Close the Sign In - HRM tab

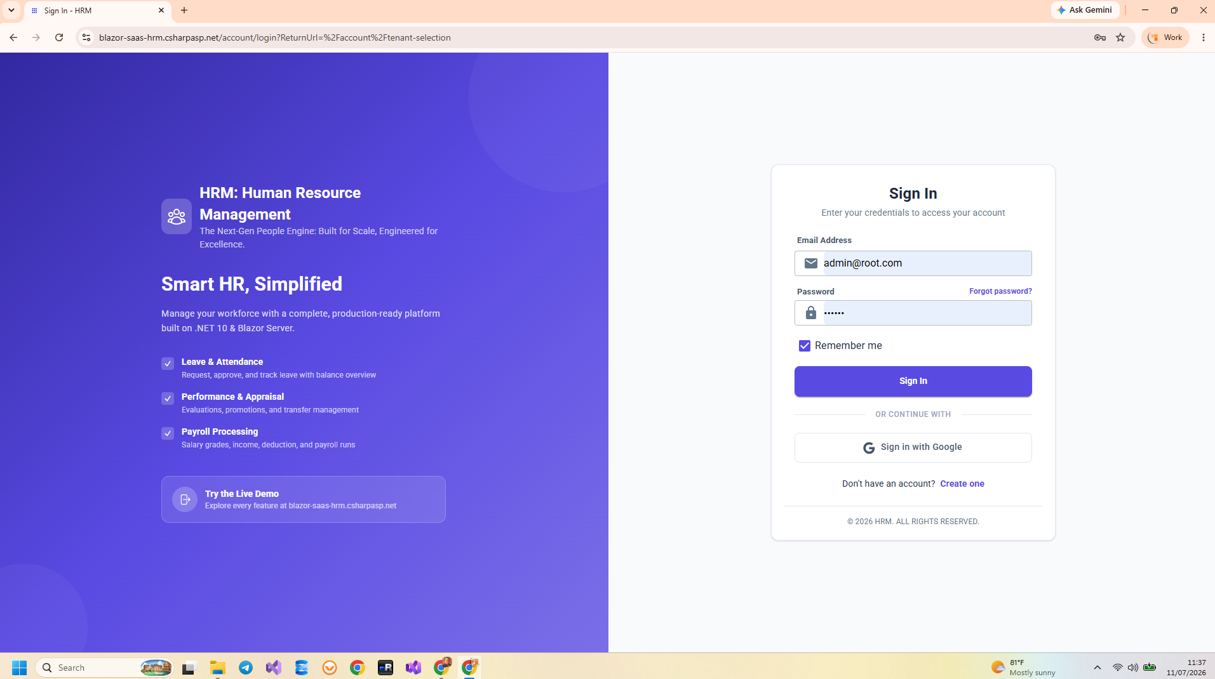pos(161,10)
